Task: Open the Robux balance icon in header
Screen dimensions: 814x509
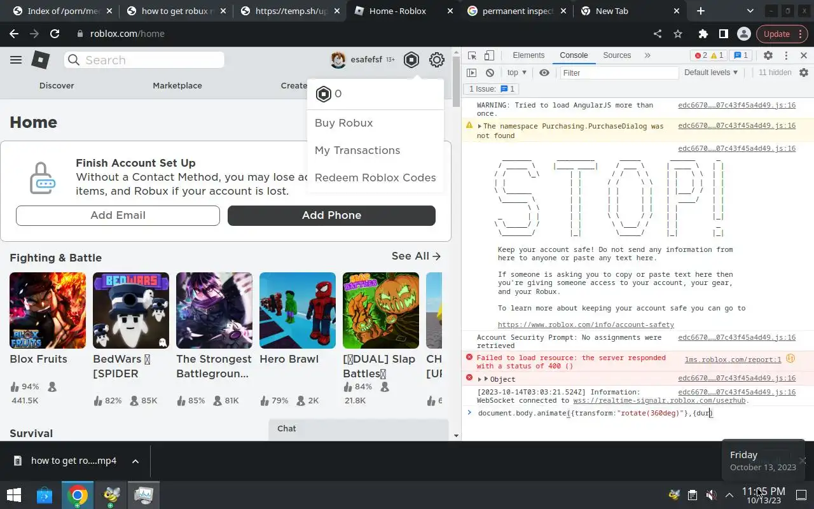Action: 411,60
